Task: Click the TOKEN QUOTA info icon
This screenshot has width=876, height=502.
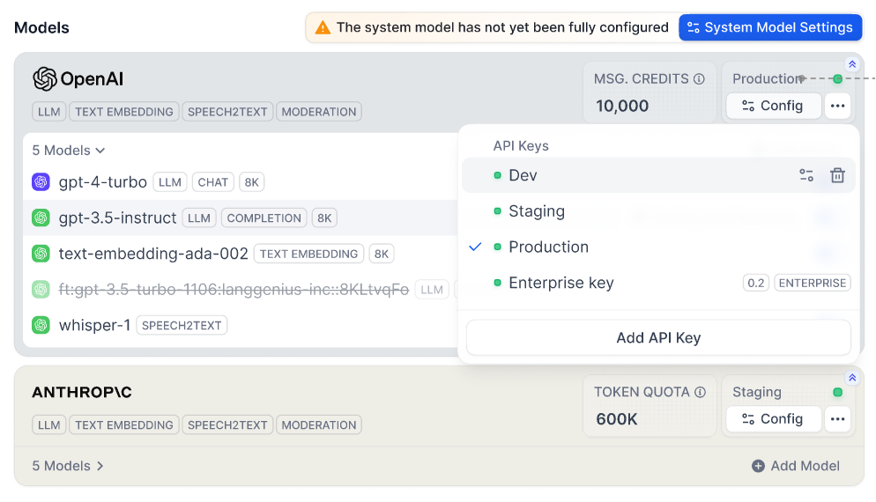Action: [x=701, y=392]
